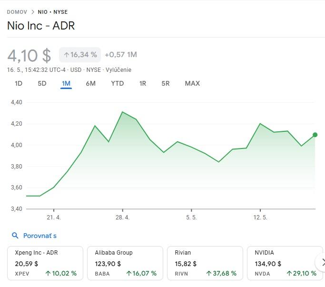The width and height of the screenshot is (325, 287).
Task: Click the 134,90 $ NVIDIA price
Action: click(268, 264)
